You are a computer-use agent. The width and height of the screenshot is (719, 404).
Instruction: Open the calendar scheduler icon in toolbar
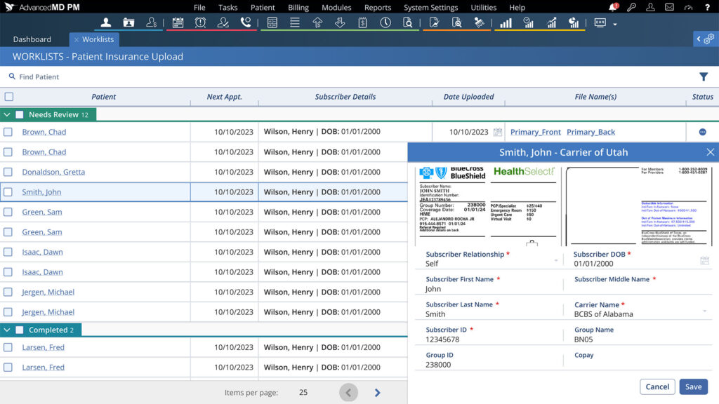[178, 22]
